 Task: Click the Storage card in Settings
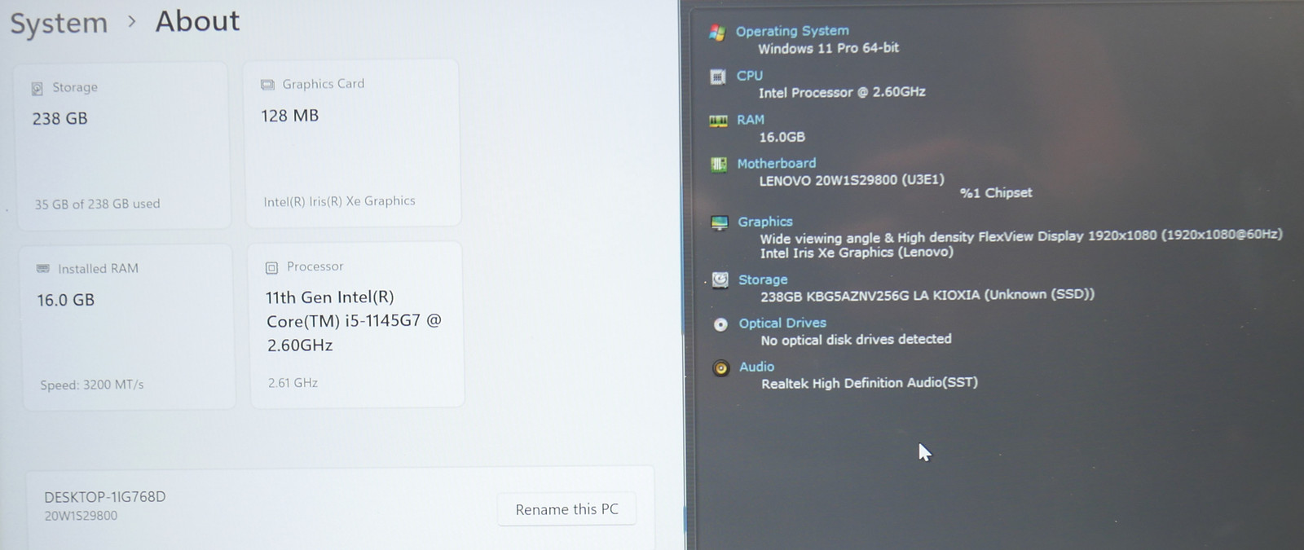(123, 147)
